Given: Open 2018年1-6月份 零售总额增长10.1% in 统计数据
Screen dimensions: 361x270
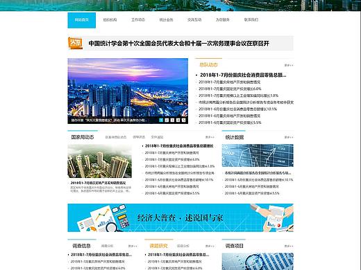Looking at the screenshot, I should [259, 180].
